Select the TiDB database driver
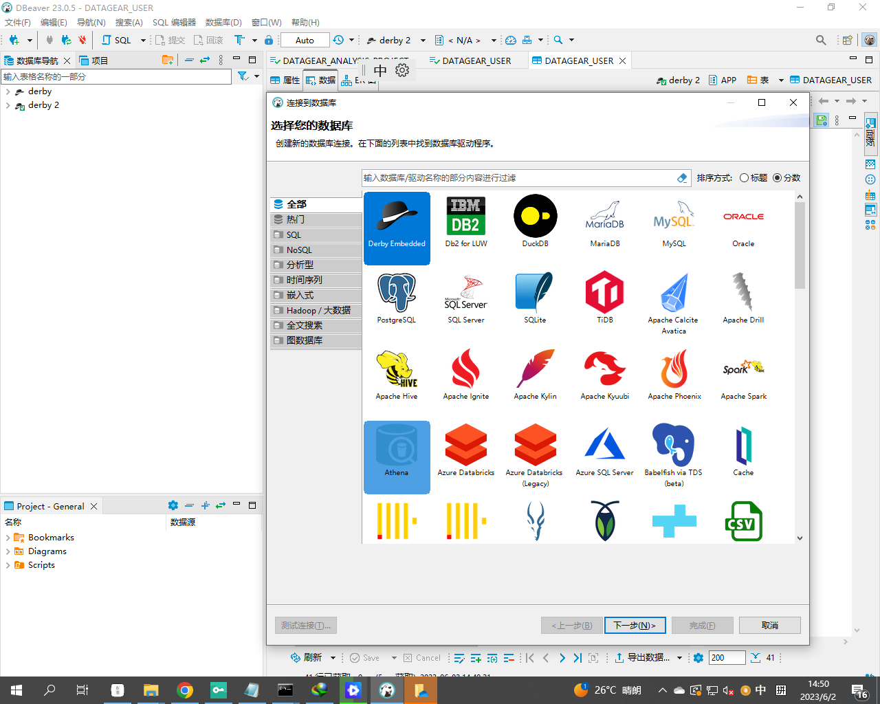Image resolution: width=880 pixels, height=704 pixels. 605,298
